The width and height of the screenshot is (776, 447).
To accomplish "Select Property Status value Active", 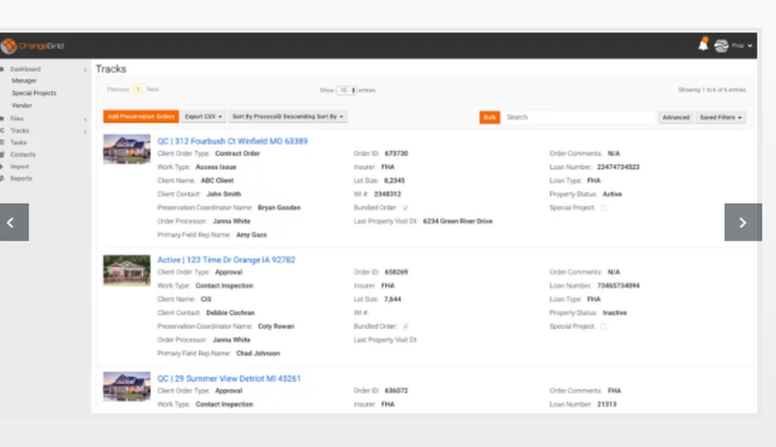I will 612,195.
